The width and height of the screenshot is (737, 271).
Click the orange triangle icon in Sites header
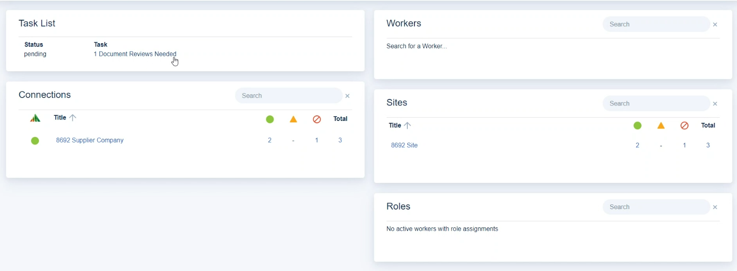[661, 126]
